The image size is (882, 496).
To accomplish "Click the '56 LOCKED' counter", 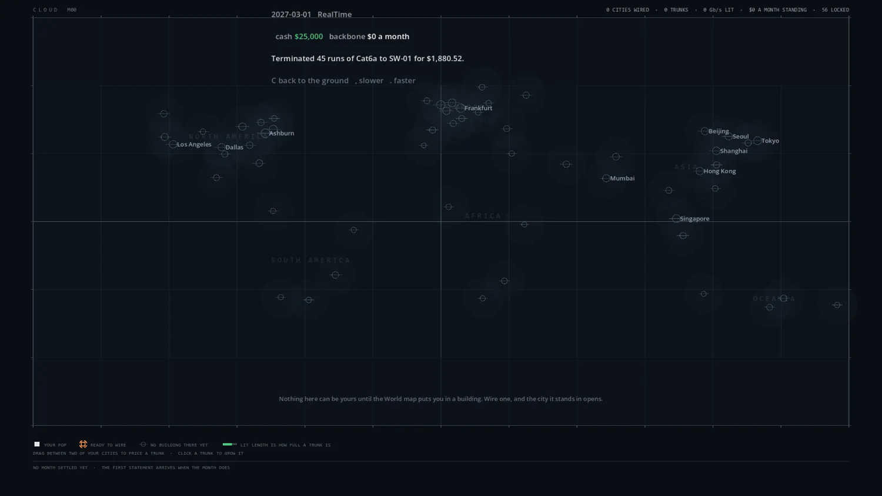I will [836, 10].
